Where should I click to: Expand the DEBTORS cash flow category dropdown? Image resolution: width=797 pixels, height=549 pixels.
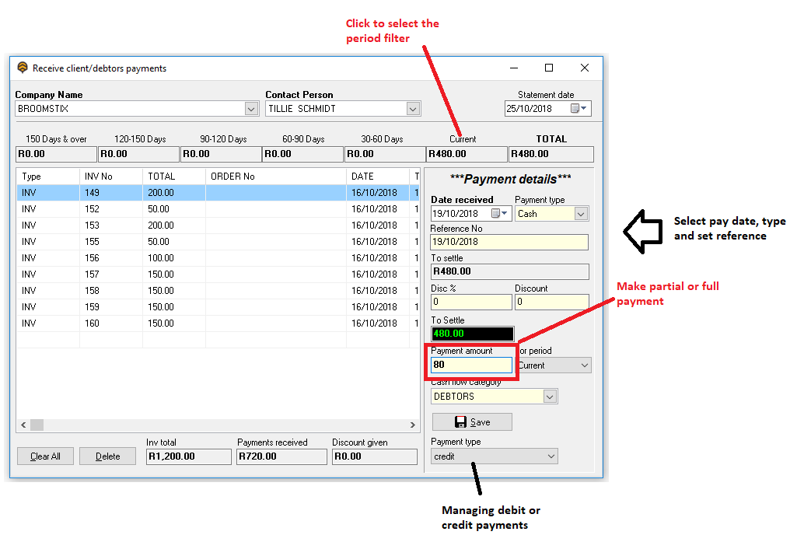point(550,397)
